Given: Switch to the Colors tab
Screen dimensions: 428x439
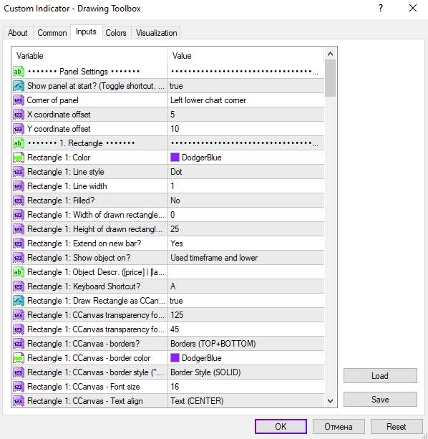Looking at the screenshot, I should tap(116, 33).
